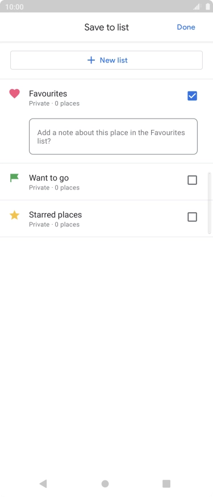Tap the plus icon beside New list
This screenshot has width=213, height=497.
pos(91,60)
